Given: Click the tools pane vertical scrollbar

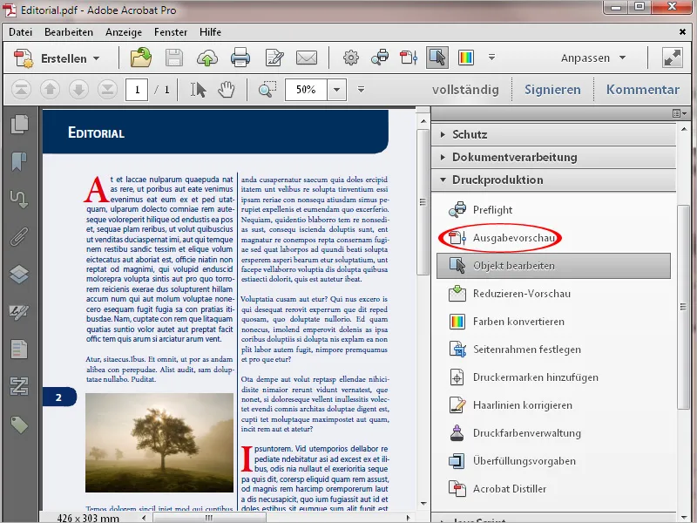Looking at the screenshot, I should (x=683, y=307).
